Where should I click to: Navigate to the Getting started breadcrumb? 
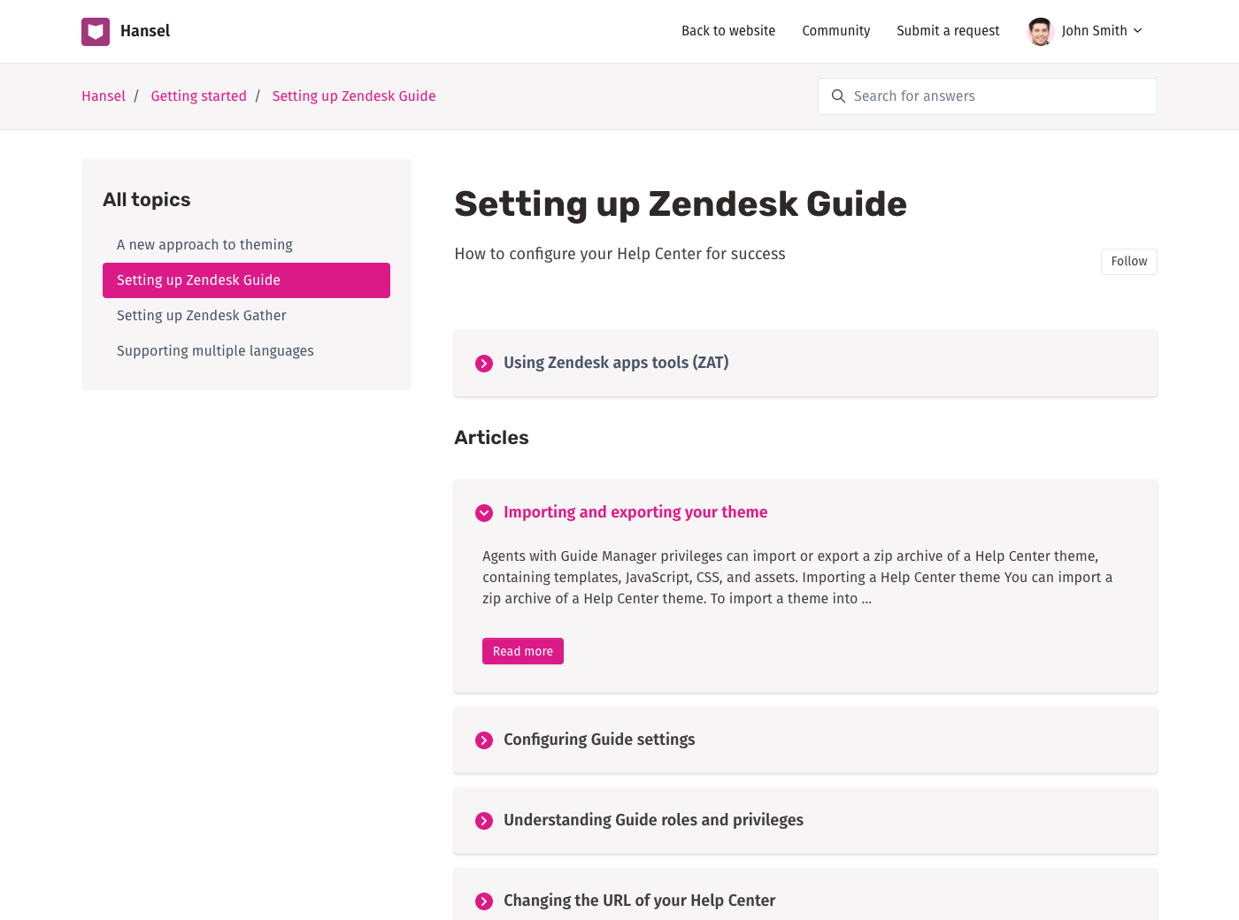(x=198, y=96)
